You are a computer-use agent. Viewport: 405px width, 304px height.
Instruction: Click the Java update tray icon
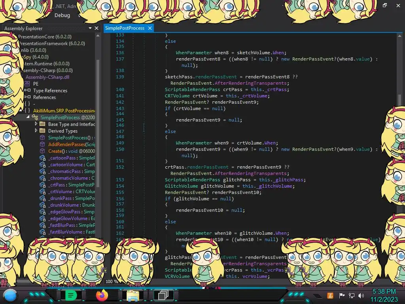(x=330, y=295)
